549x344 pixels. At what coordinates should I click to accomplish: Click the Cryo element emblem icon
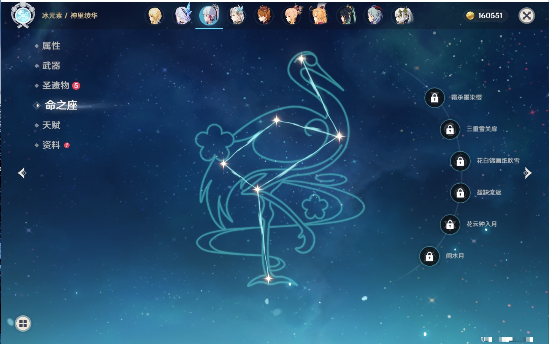point(23,15)
